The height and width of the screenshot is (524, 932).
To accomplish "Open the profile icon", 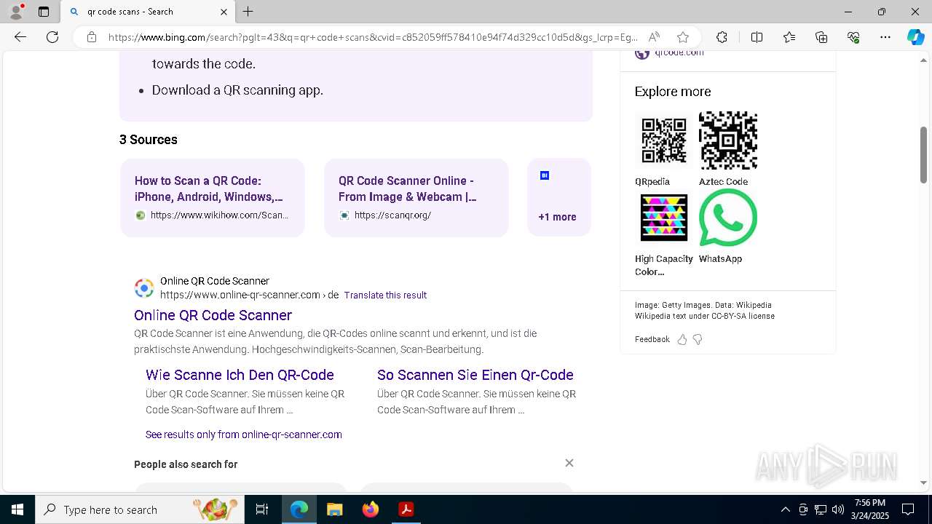I will tap(16, 12).
